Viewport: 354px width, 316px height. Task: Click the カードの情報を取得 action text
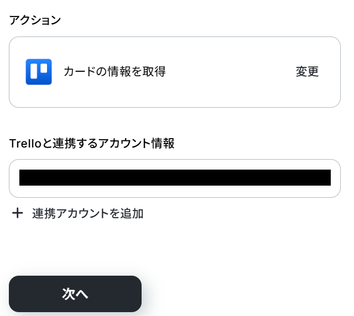tap(114, 72)
